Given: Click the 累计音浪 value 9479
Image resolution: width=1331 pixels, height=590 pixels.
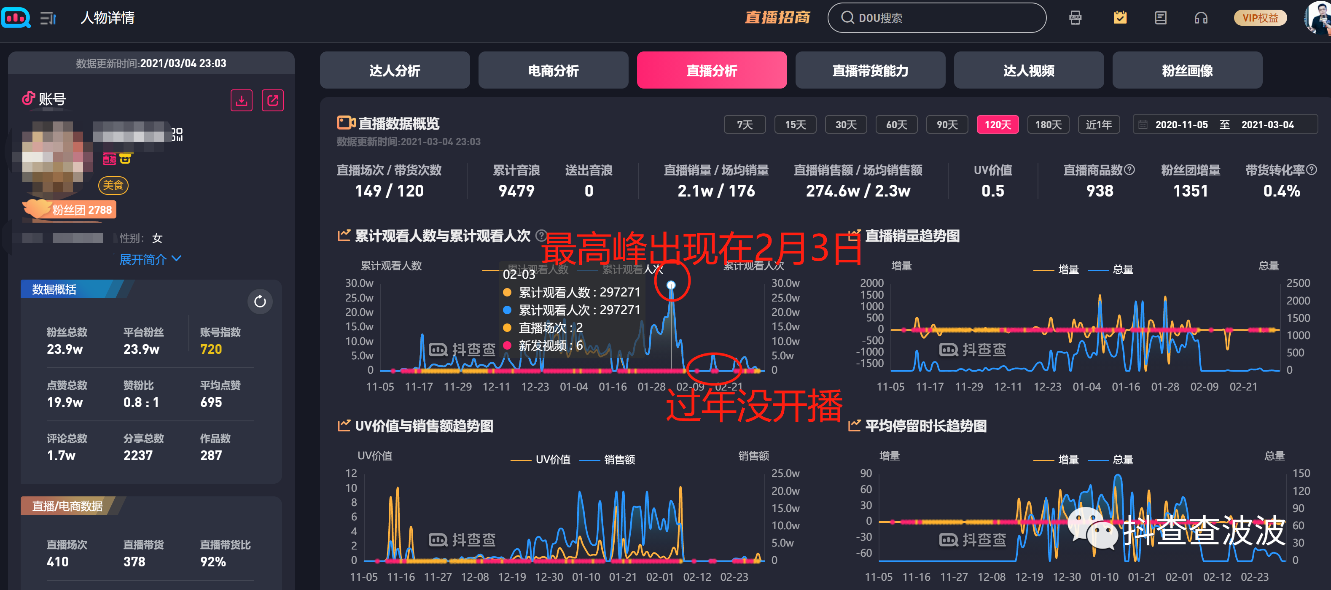Looking at the screenshot, I should 516,191.
